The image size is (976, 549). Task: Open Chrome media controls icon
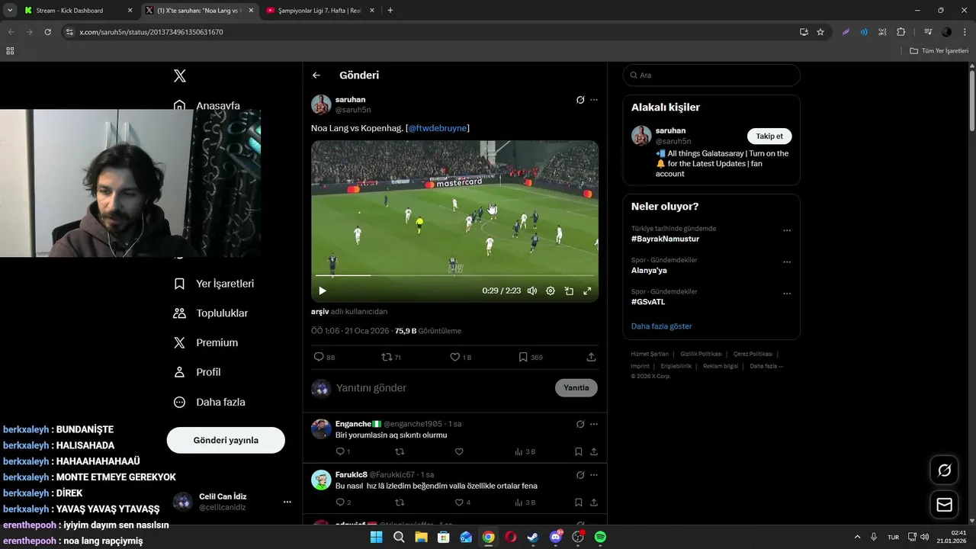click(x=928, y=32)
